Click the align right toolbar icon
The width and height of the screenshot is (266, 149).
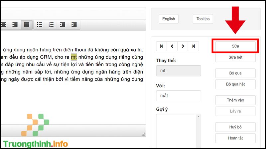tap(15, 25)
